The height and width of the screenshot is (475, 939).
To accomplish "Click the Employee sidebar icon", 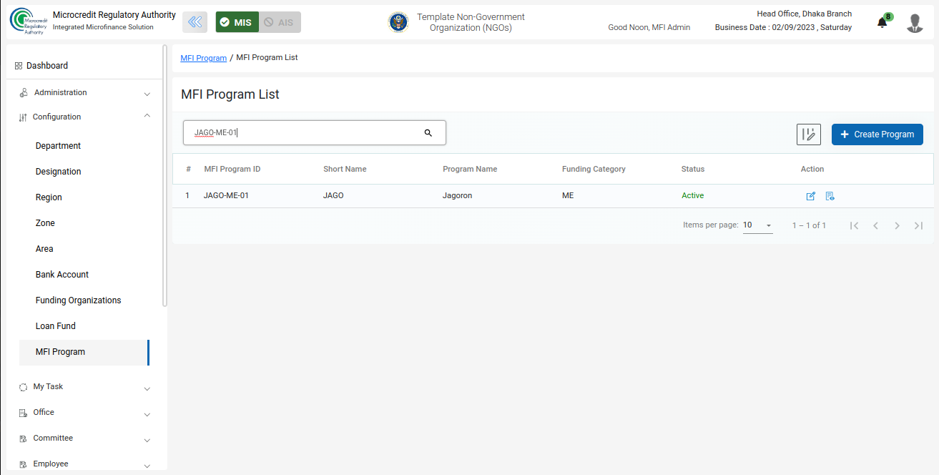I will (23, 464).
